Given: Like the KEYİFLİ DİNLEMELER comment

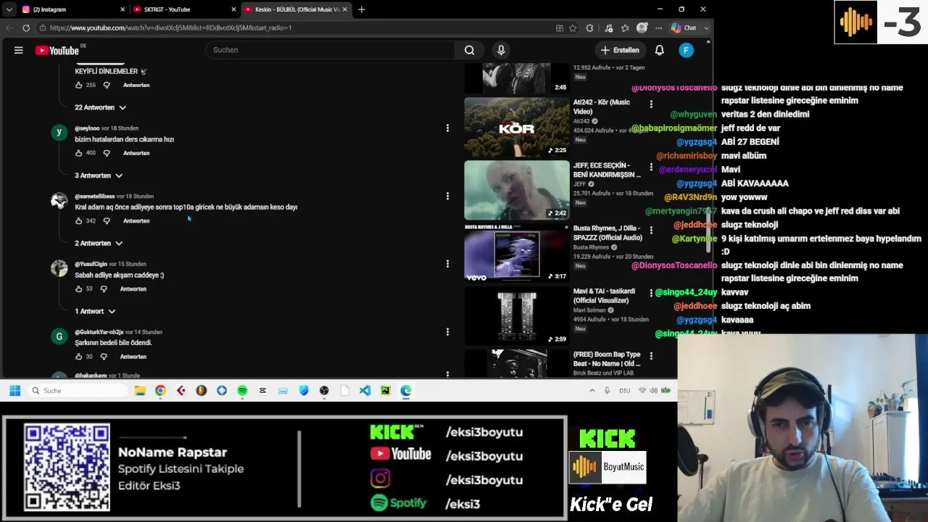Looking at the screenshot, I should [x=79, y=85].
